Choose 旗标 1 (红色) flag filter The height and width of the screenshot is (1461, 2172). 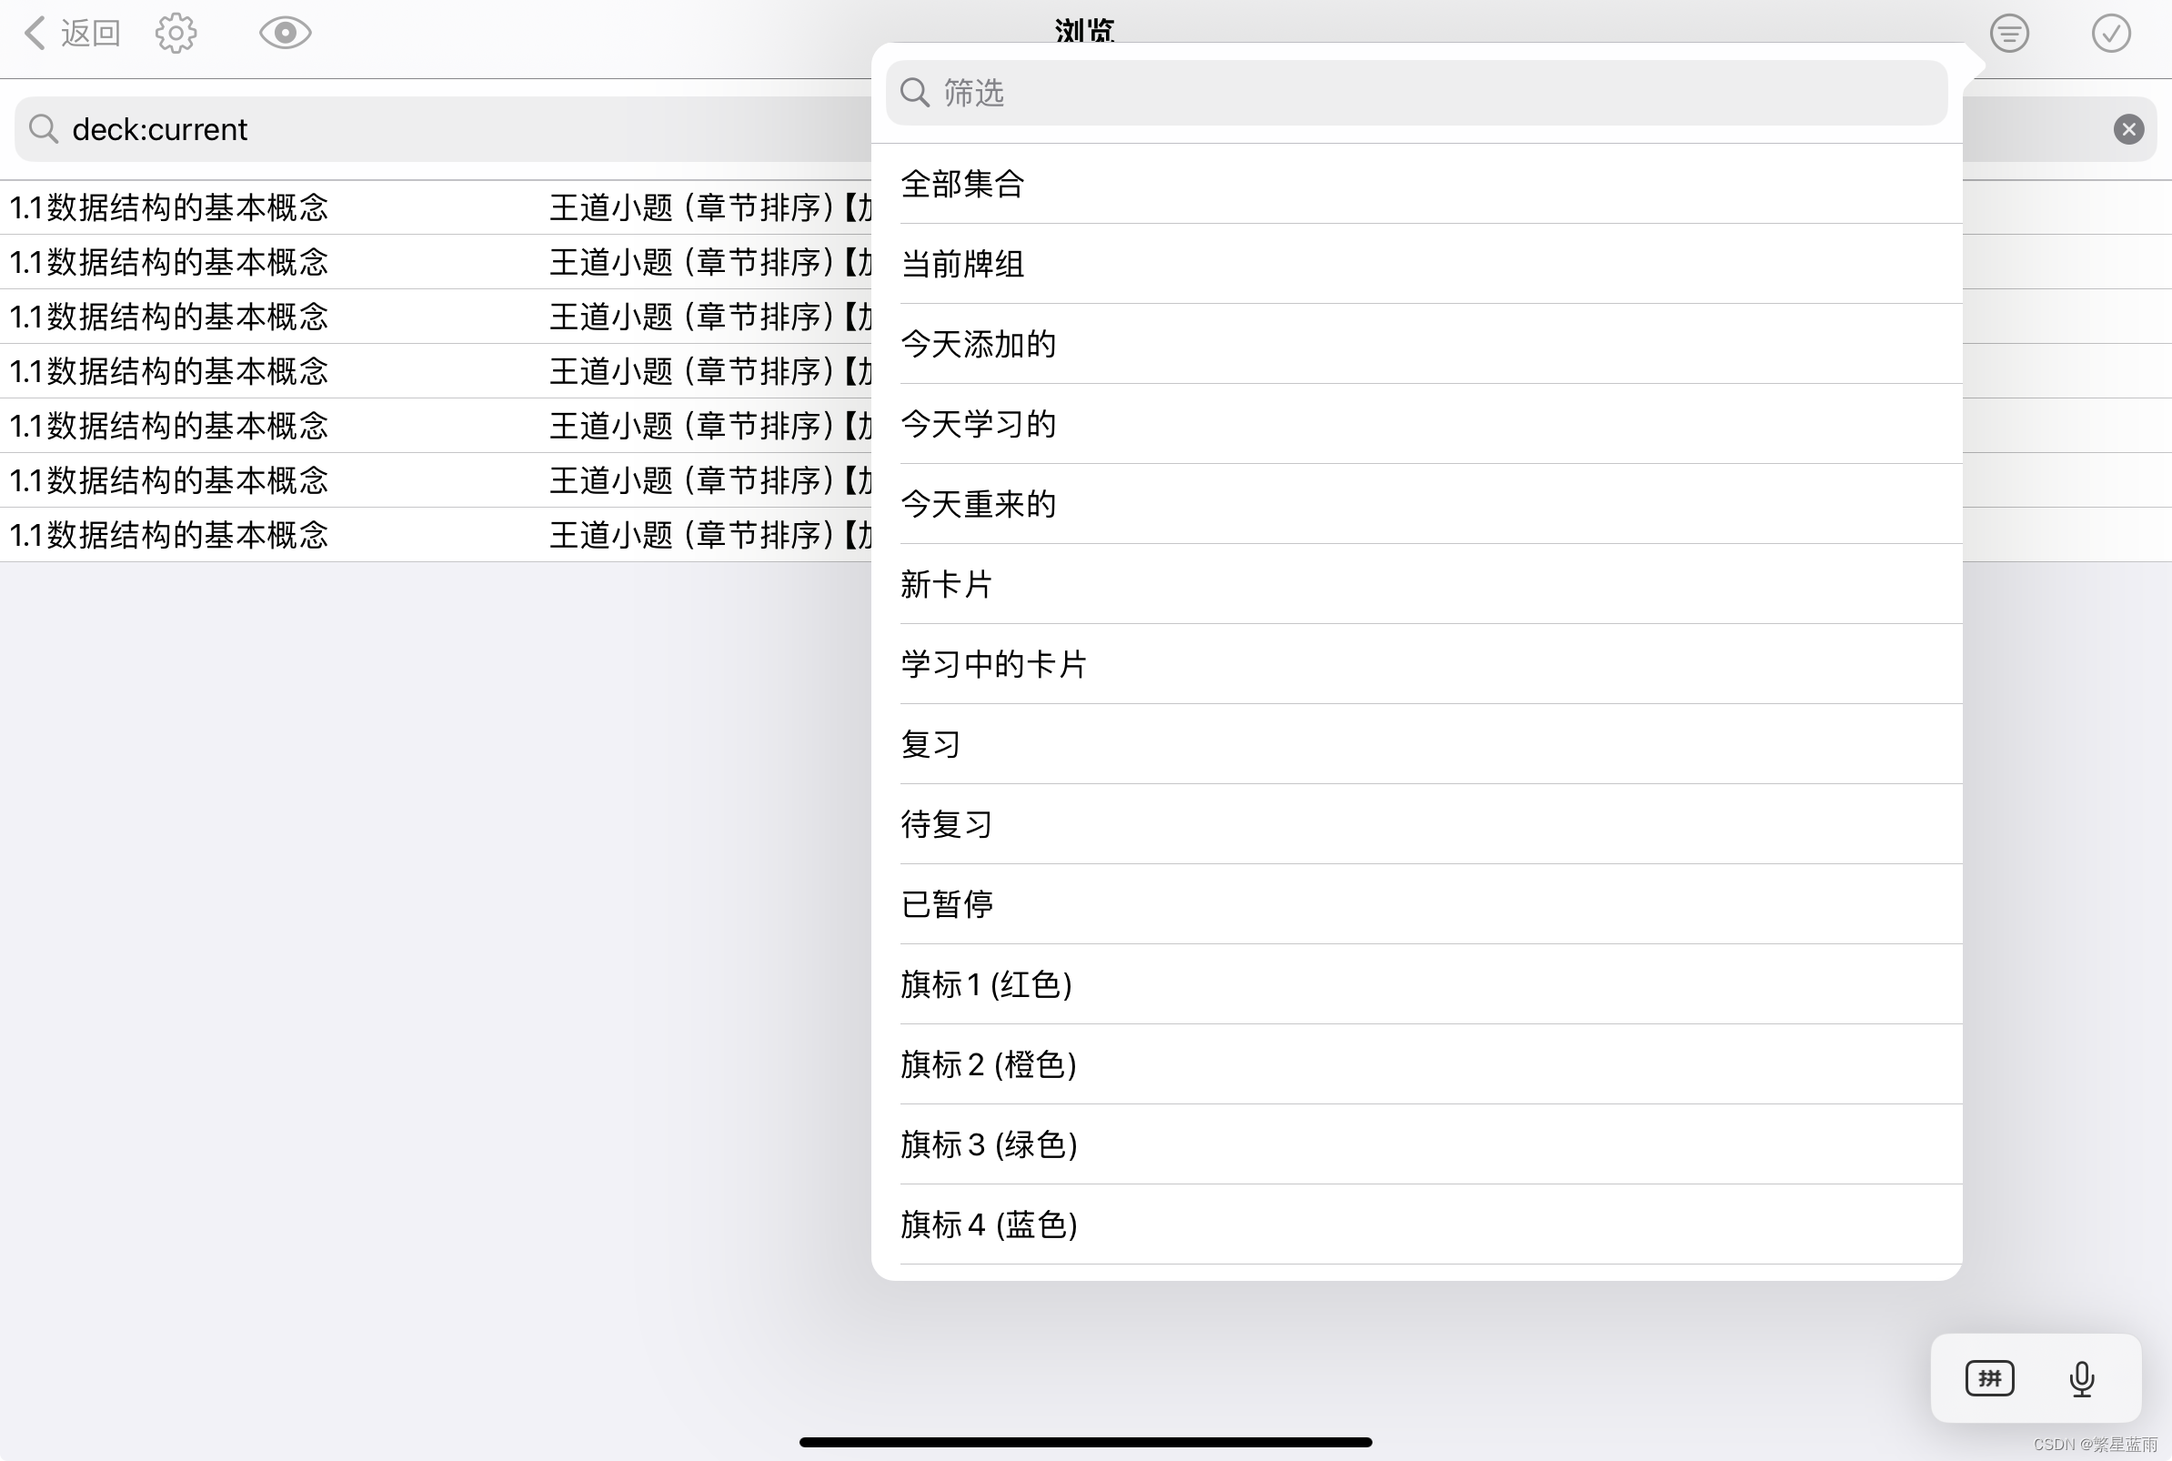coord(985,984)
